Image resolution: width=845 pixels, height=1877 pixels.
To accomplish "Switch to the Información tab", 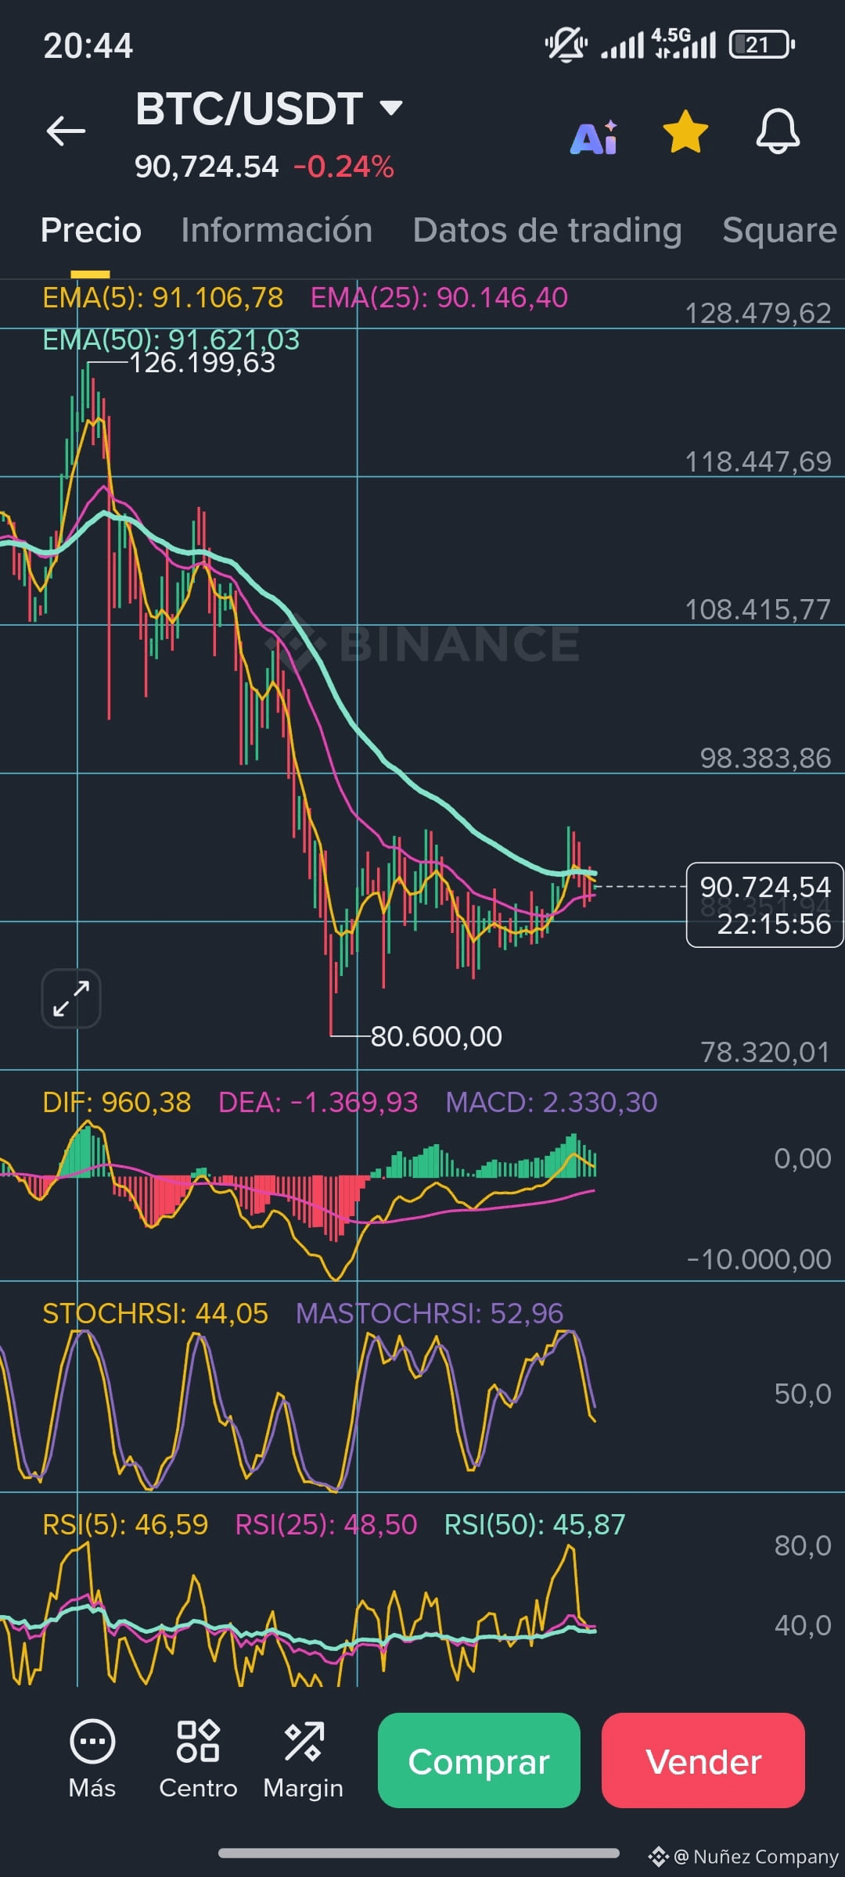I will click(276, 230).
